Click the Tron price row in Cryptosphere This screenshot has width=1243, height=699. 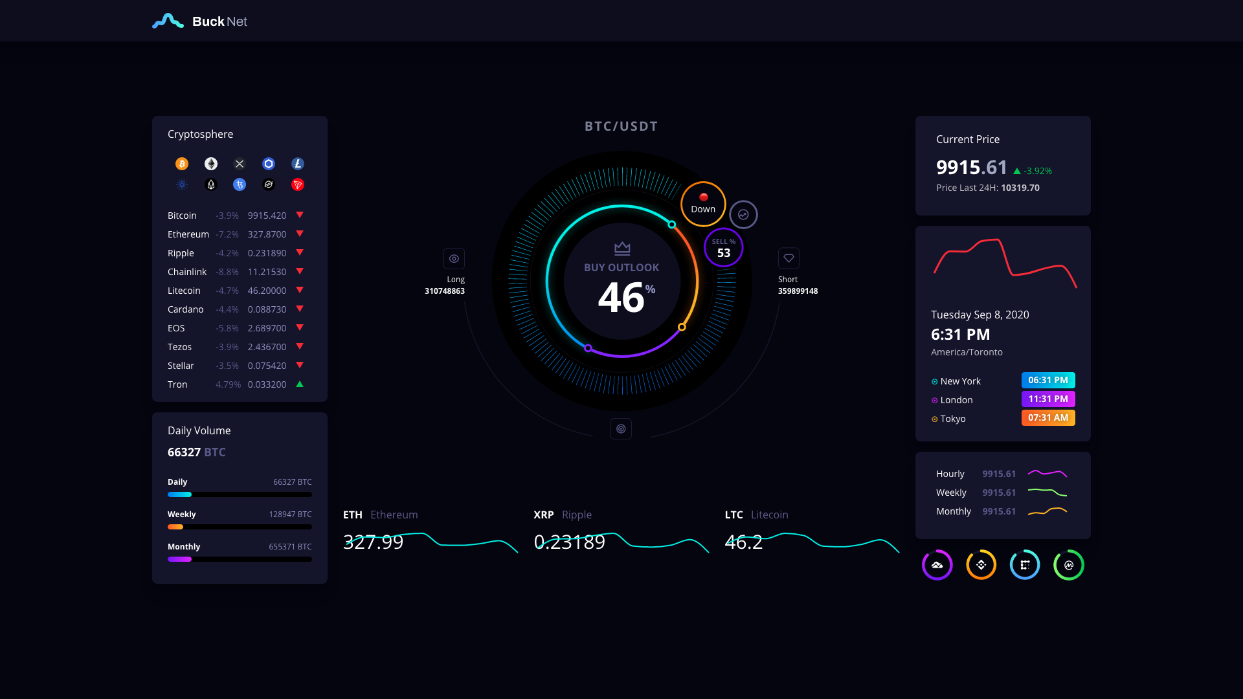[x=239, y=384]
